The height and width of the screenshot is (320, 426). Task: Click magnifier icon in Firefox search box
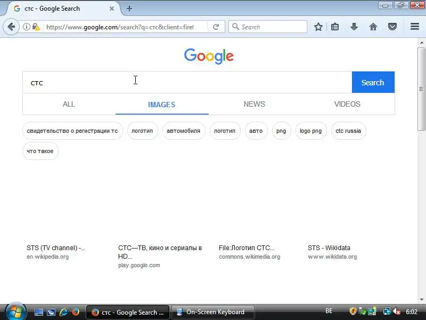point(235,27)
